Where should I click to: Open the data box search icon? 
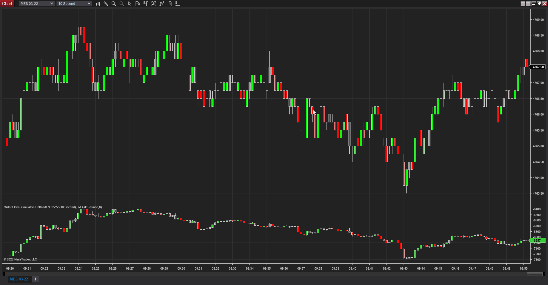[138, 4]
